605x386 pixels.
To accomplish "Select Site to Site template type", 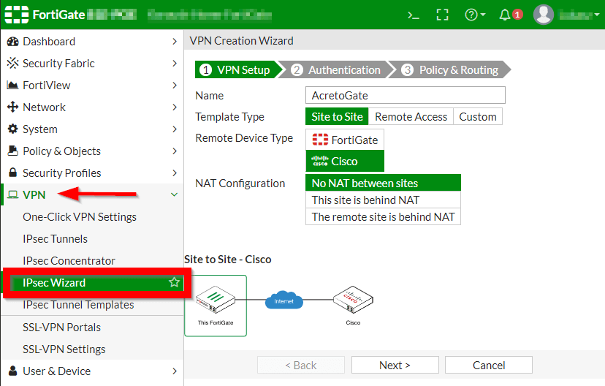I will tap(338, 116).
